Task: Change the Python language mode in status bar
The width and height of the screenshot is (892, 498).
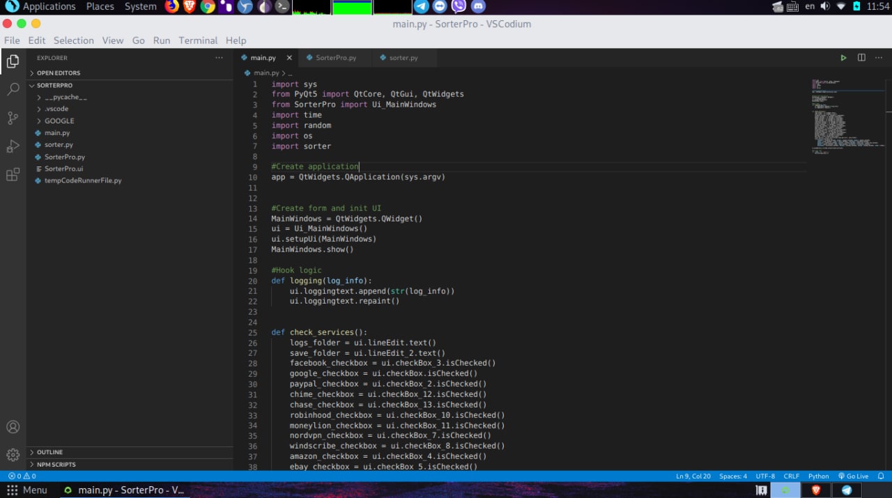Action: coord(818,476)
